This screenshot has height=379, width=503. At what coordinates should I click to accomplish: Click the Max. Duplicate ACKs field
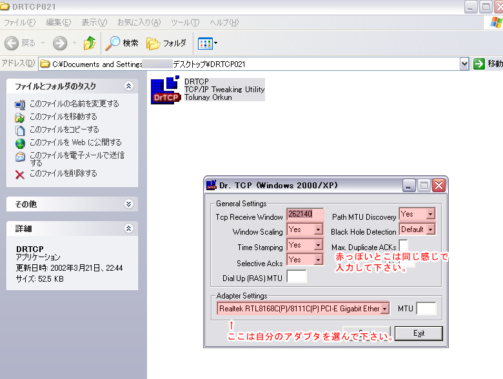click(x=403, y=246)
